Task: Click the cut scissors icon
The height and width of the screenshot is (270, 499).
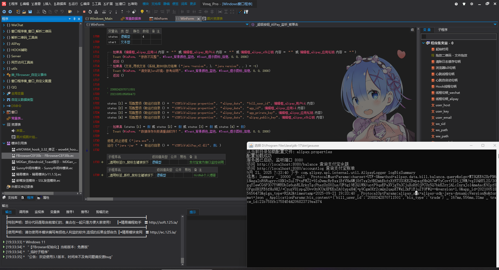Action: (38, 12)
